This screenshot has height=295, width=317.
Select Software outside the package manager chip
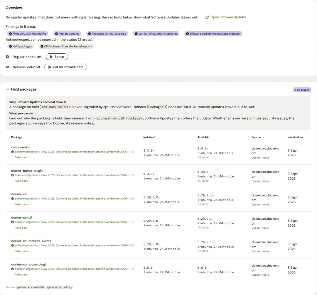coord(213,34)
